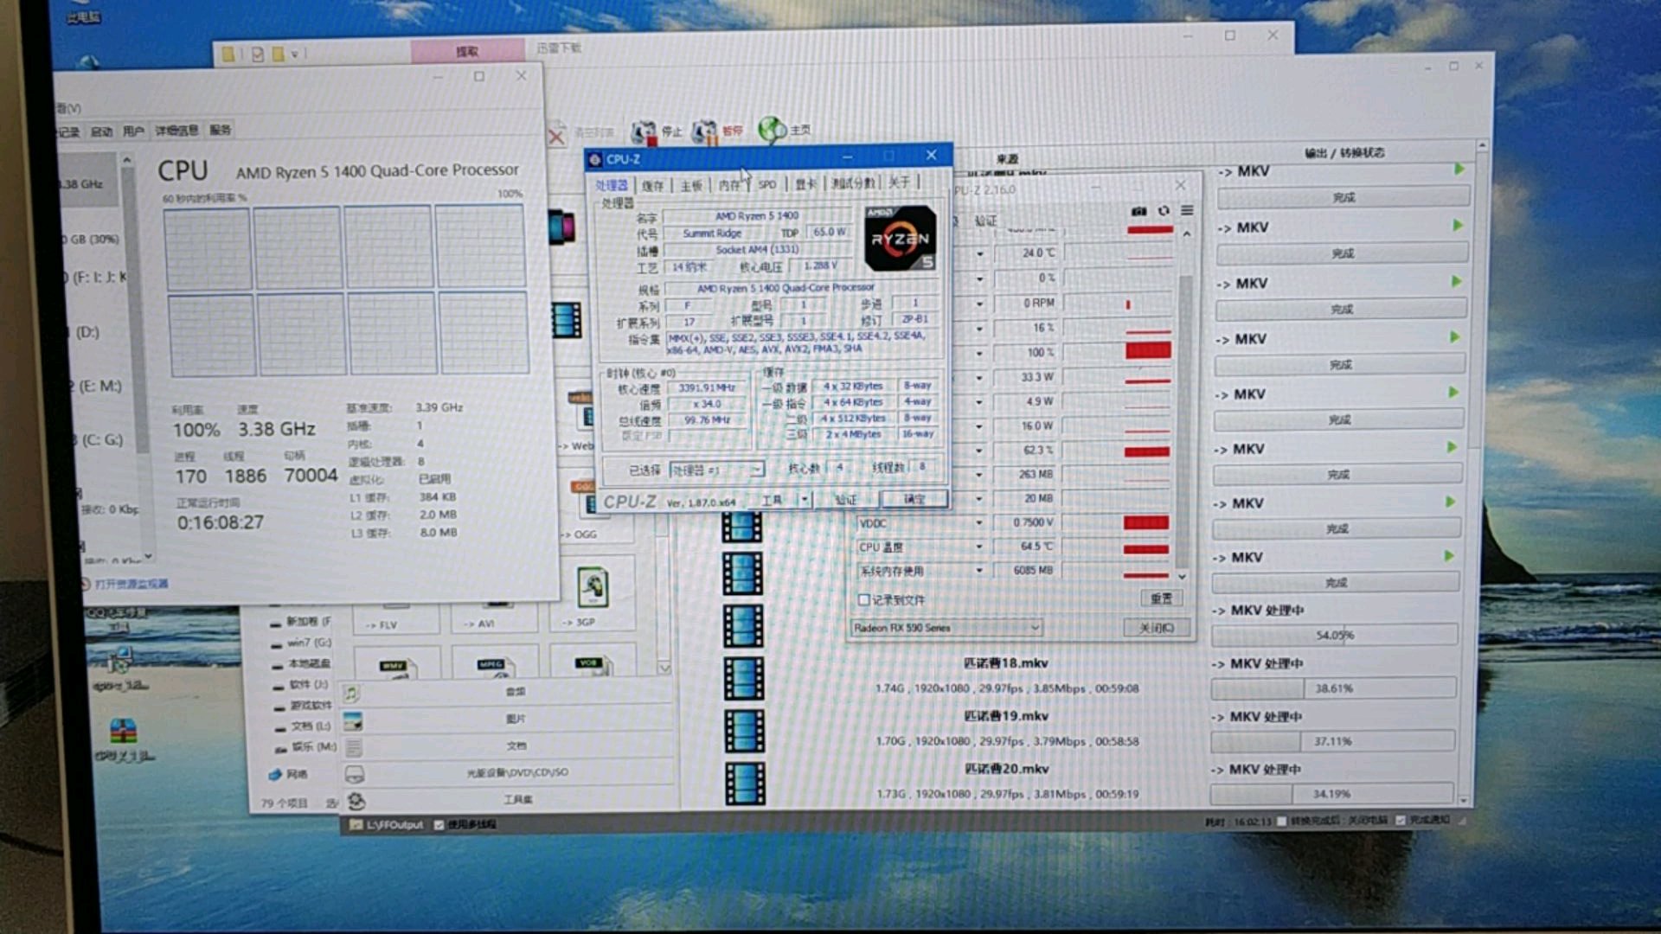Image resolution: width=1661 pixels, height=934 pixels.
Task: Open Radeon RX 590 Series GPU dropdown
Action: (x=946, y=628)
